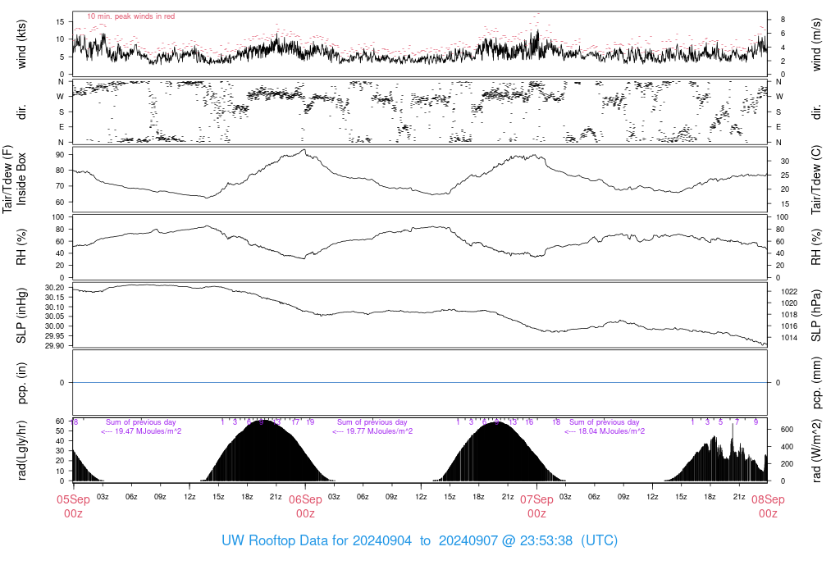Click the 'SLP (inHg)' axis label
The width and height of the screenshot is (840, 574).
(x=21, y=316)
